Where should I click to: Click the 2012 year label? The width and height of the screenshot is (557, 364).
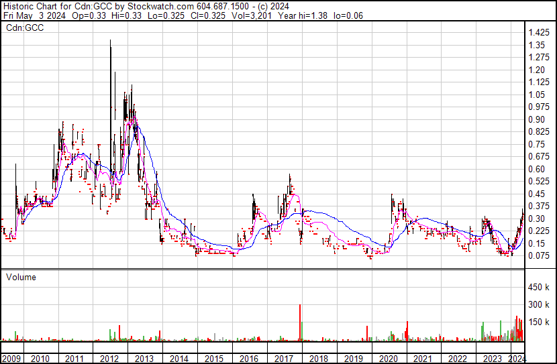[x=109, y=359]
